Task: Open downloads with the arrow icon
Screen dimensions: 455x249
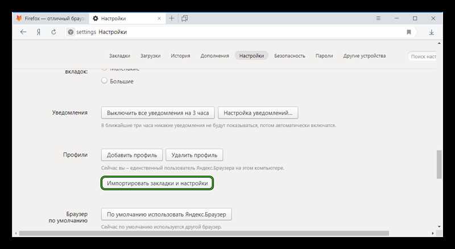Action: pyautogui.click(x=432, y=32)
